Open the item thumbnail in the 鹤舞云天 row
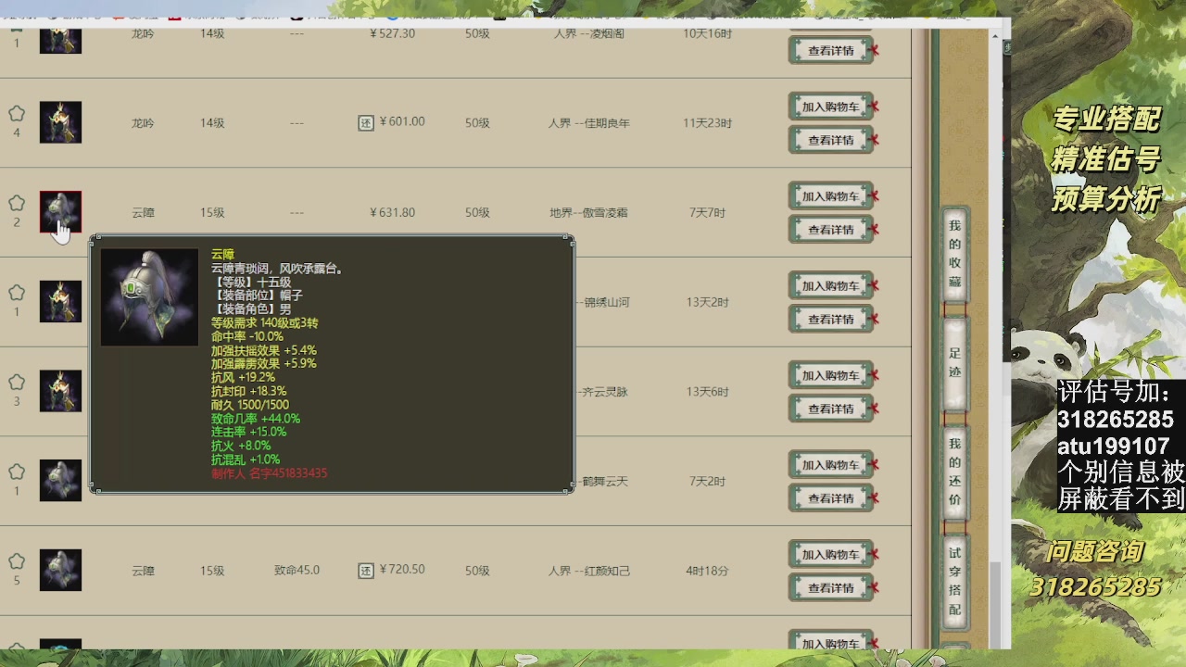The image size is (1186, 667). (60, 480)
